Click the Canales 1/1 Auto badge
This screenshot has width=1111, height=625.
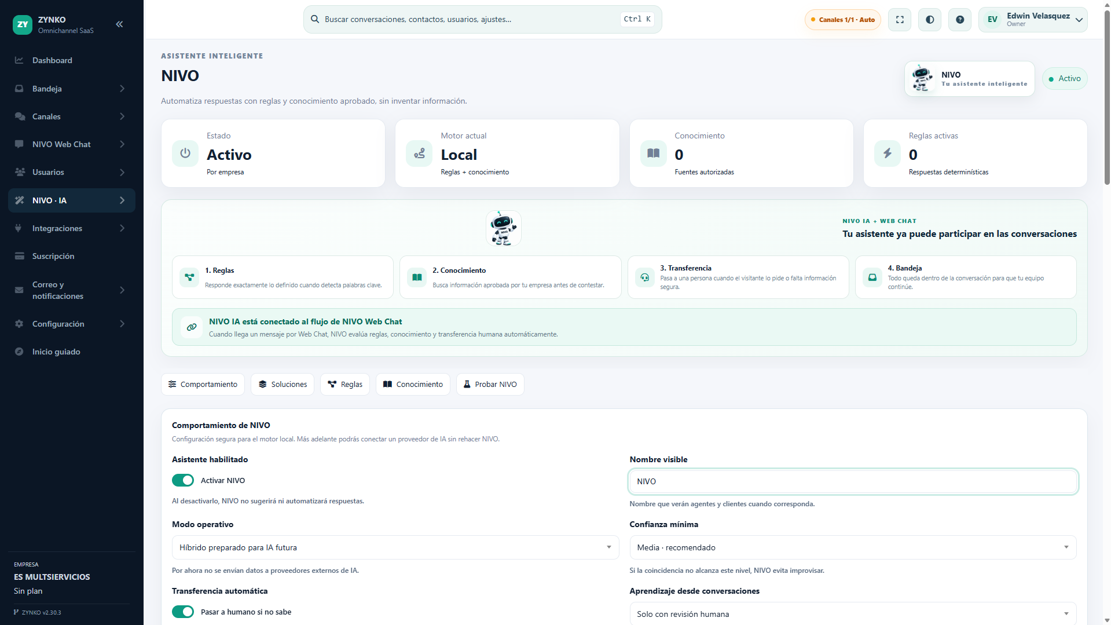point(843,20)
